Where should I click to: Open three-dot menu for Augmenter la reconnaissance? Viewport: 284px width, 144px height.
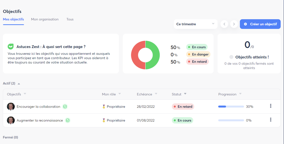point(270,120)
